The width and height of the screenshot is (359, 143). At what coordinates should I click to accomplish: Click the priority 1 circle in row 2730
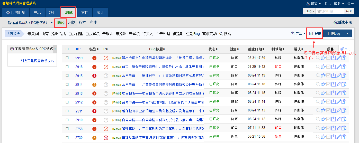[x=106, y=138]
